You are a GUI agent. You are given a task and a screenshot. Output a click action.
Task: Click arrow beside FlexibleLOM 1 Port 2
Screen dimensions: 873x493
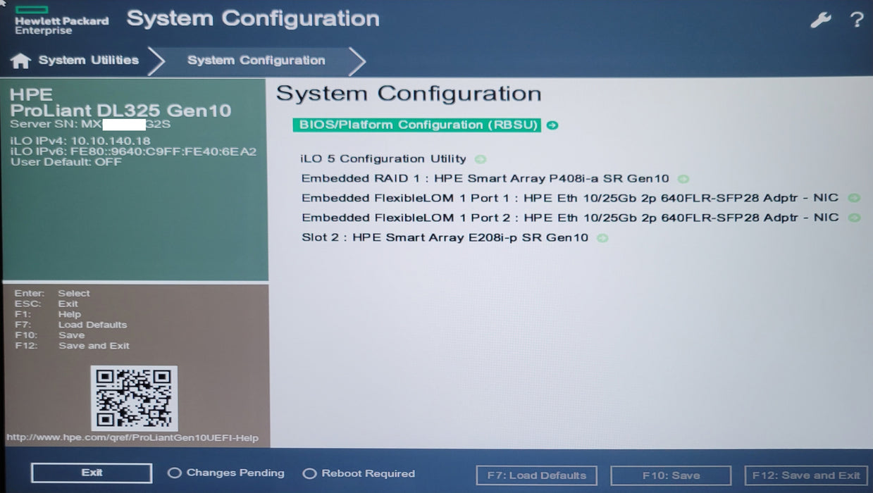click(854, 218)
